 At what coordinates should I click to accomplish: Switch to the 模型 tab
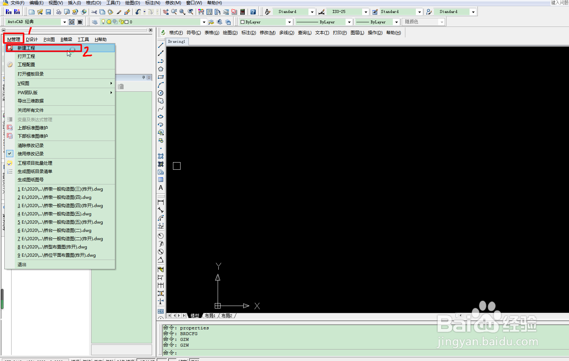coord(195,316)
